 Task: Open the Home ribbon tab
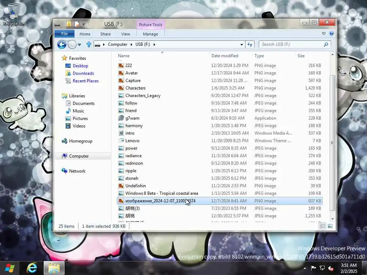point(85,34)
